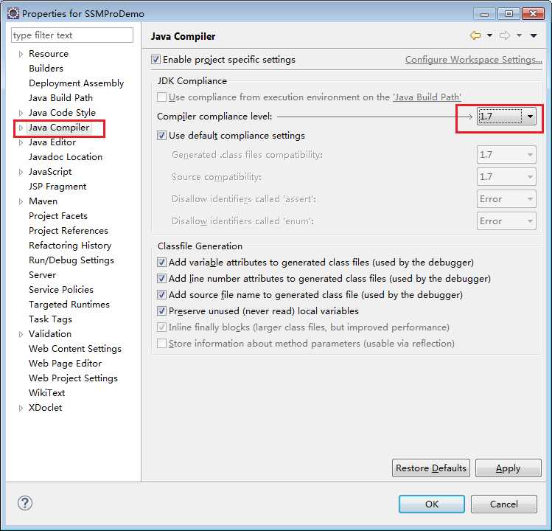Select Server page in tree
This screenshot has height=531, width=552.
click(x=43, y=275)
